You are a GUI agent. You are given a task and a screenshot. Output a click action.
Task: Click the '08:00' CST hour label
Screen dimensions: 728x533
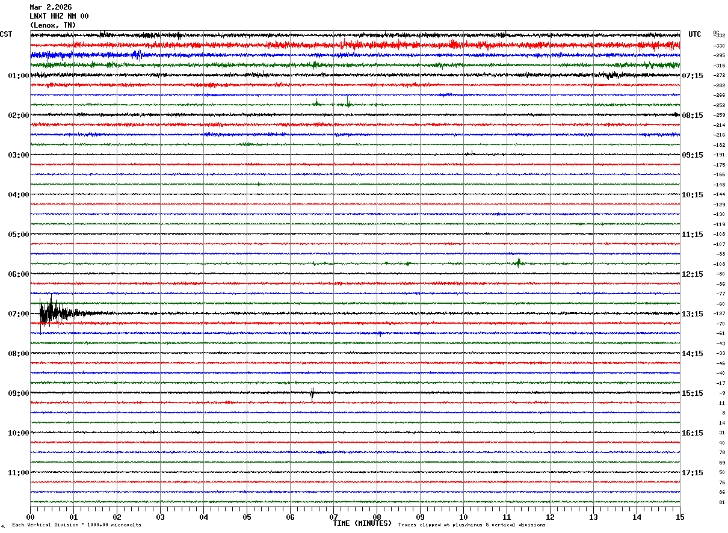[x=19, y=354]
